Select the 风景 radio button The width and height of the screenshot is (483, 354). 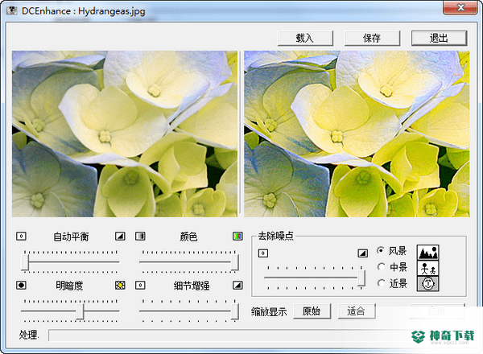click(x=381, y=250)
